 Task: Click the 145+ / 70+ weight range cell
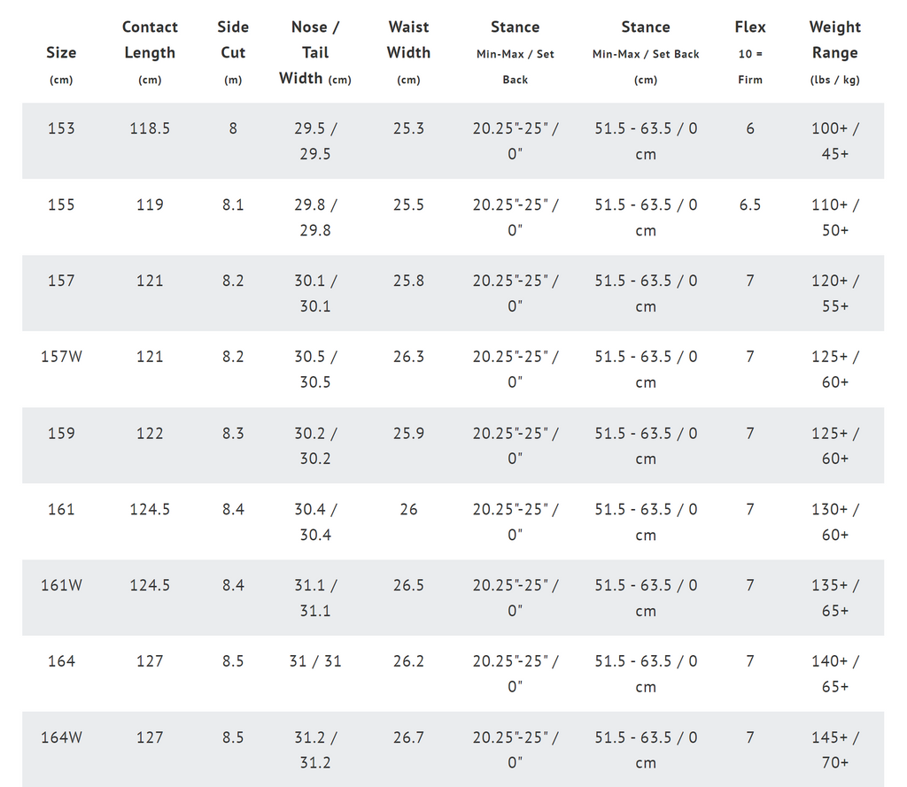(x=834, y=750)
